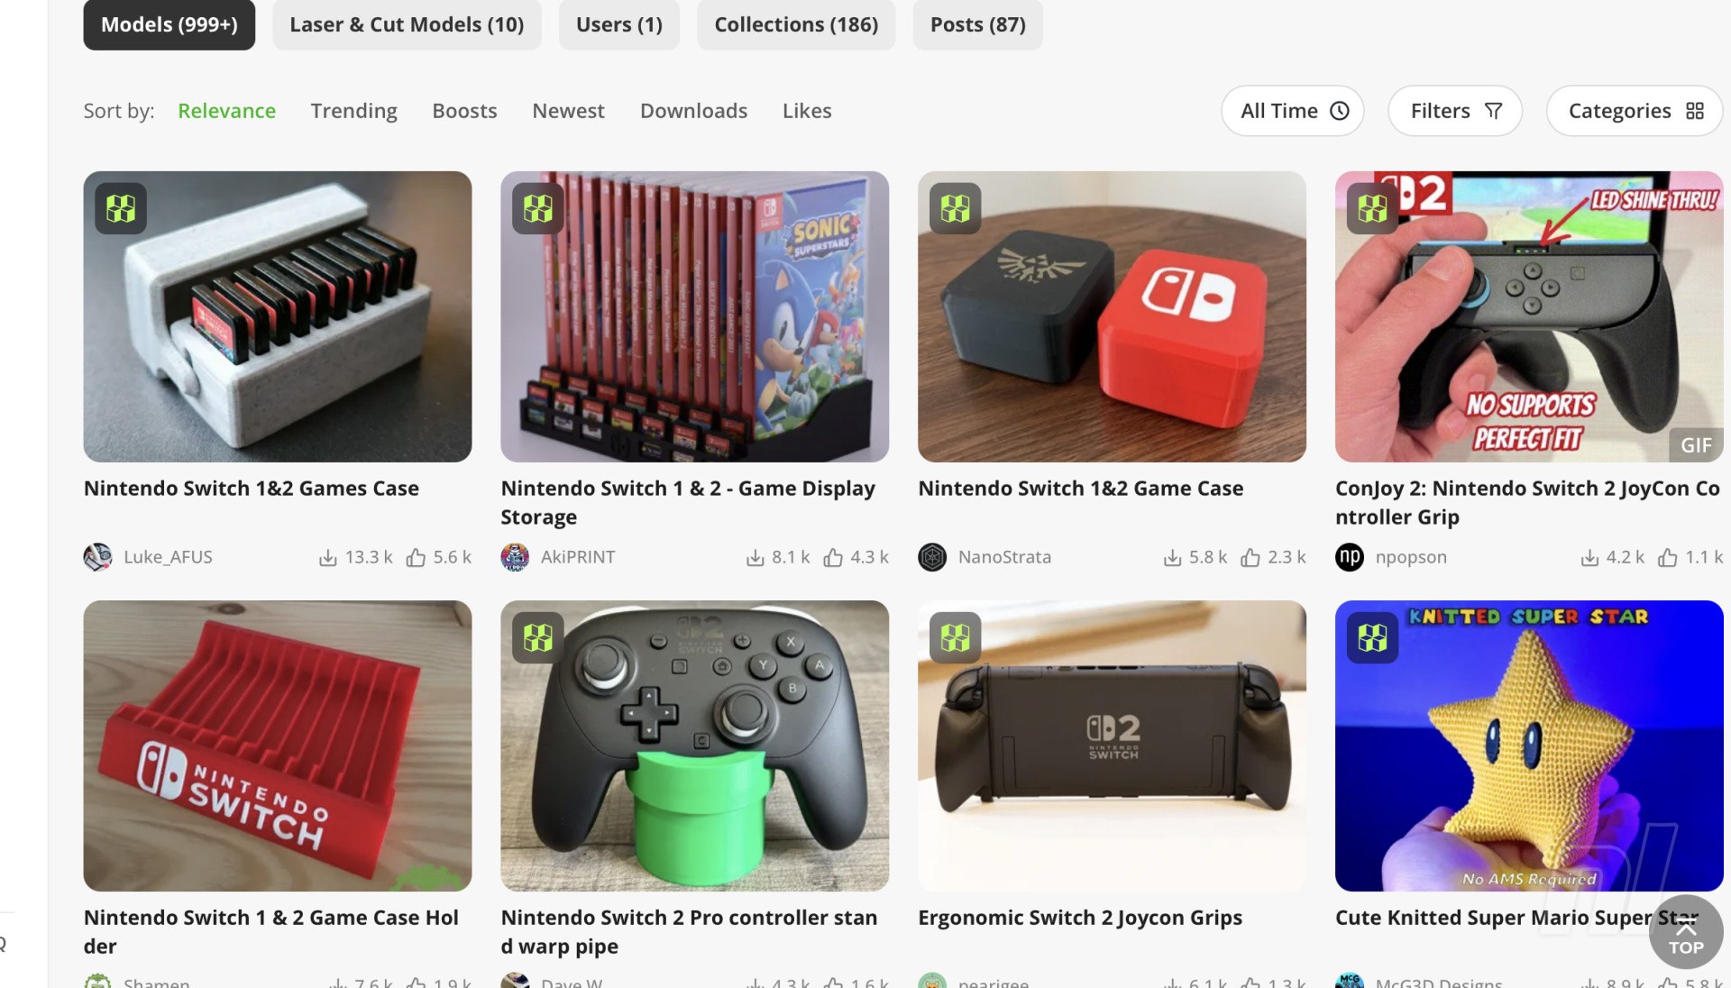Click the download icon under Luke_AFUS model
The image size is (1731, 988).
[328, 558]
